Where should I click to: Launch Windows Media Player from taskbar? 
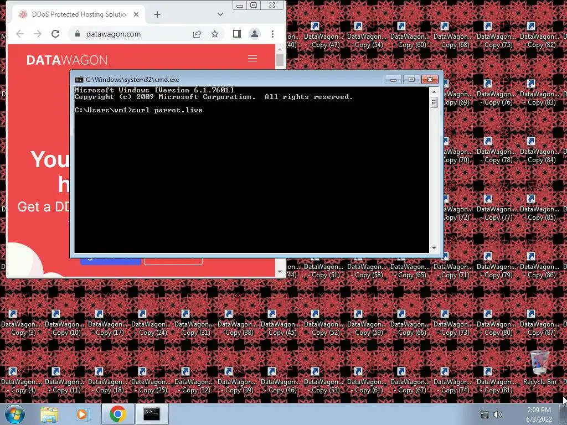pyautogui.click(x=83, y=414)
